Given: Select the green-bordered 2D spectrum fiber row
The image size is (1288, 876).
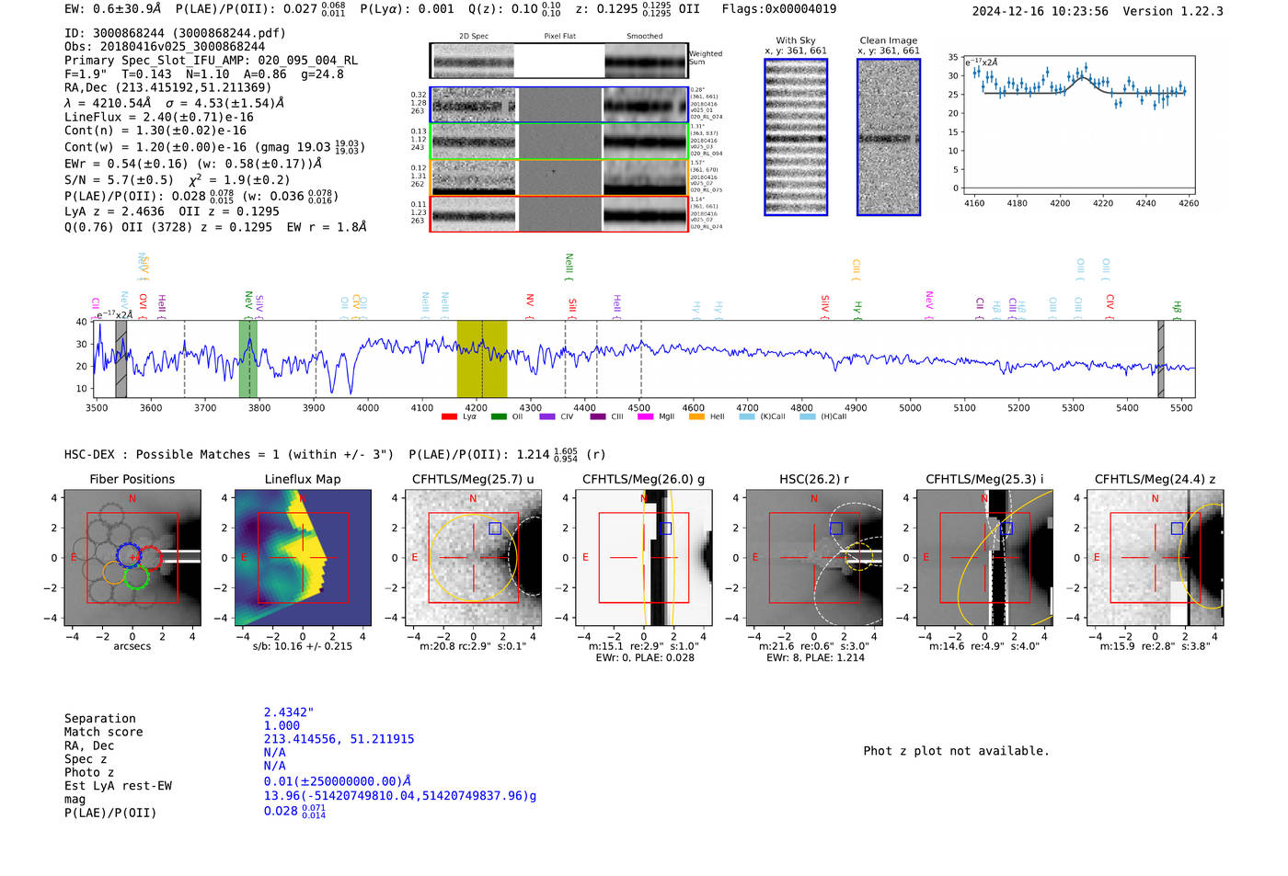Looking at the screenshot, I should pos(559,142).
